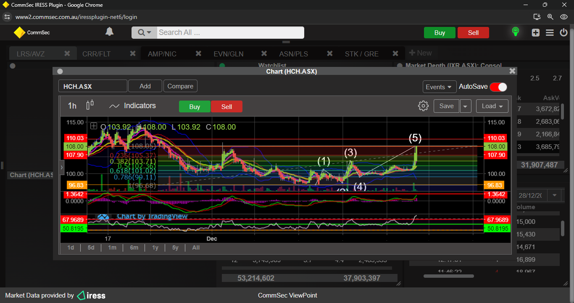Expand the search dropdown magnifier
The height and width of the screenshot is (303, 574).
point(144,33)
